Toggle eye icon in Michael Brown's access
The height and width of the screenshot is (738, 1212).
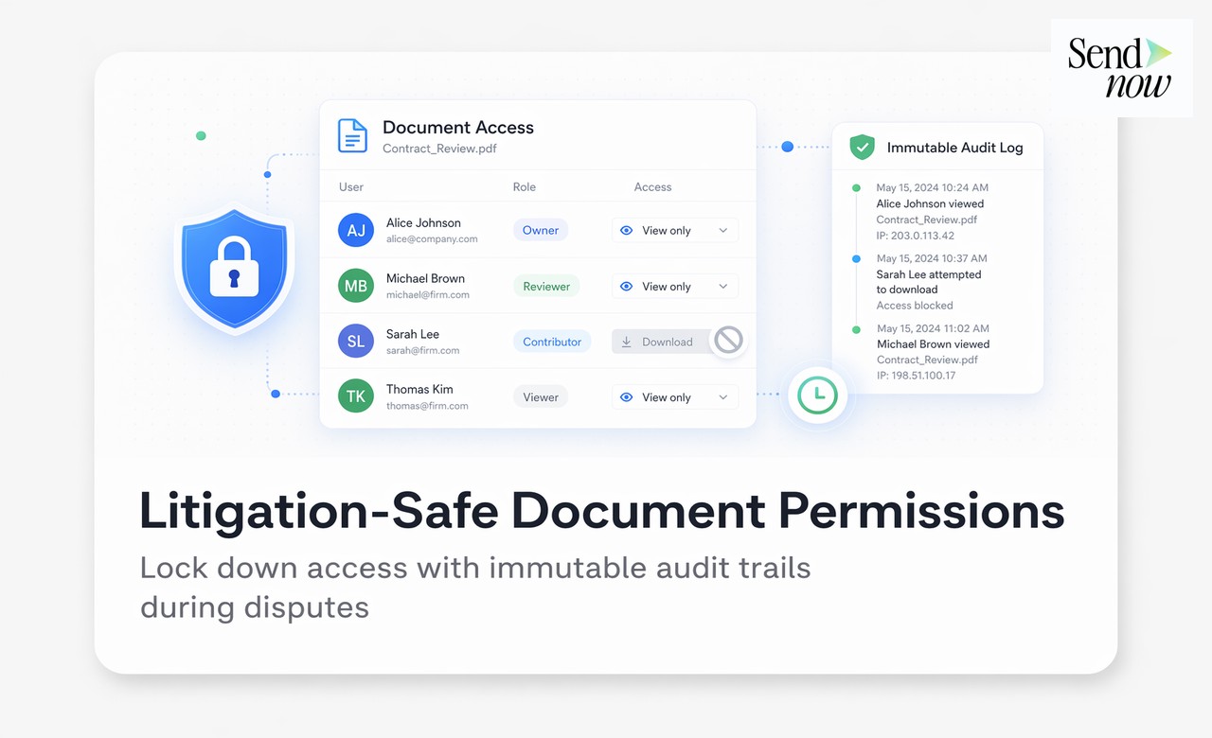pyautogui.click(x=626, y=287)
